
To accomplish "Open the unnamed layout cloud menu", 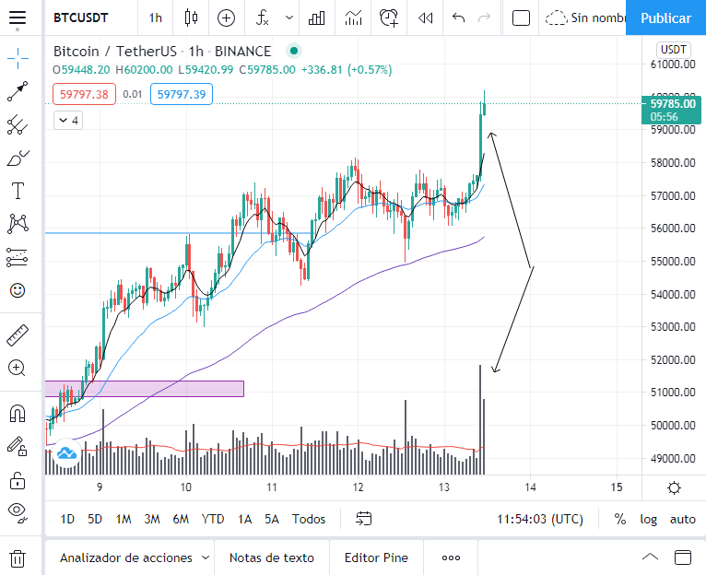I will 585,18.
